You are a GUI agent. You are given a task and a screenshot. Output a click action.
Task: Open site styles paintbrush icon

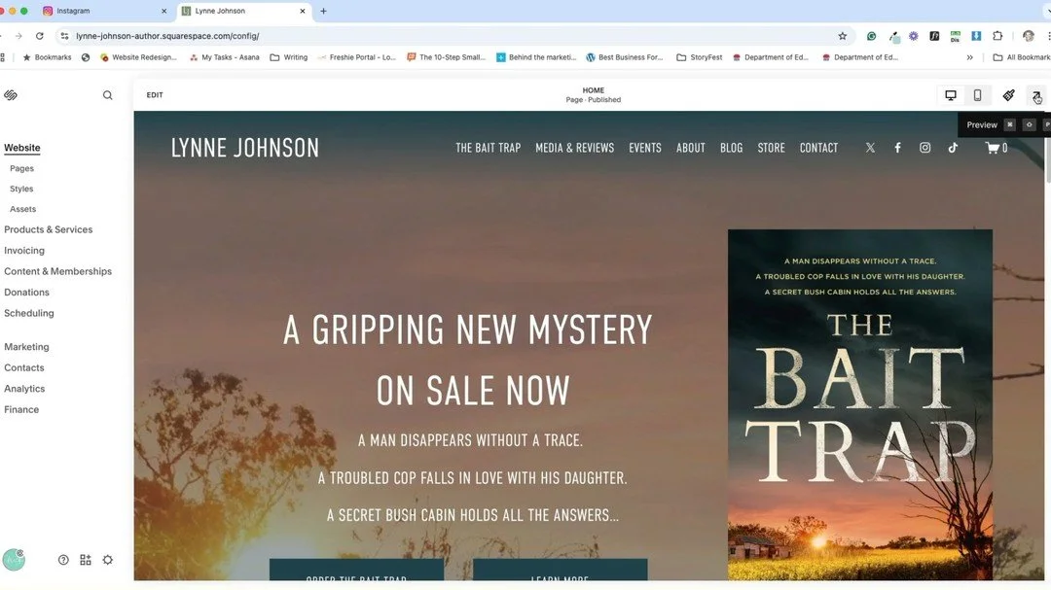click(x=1008, y=95)
